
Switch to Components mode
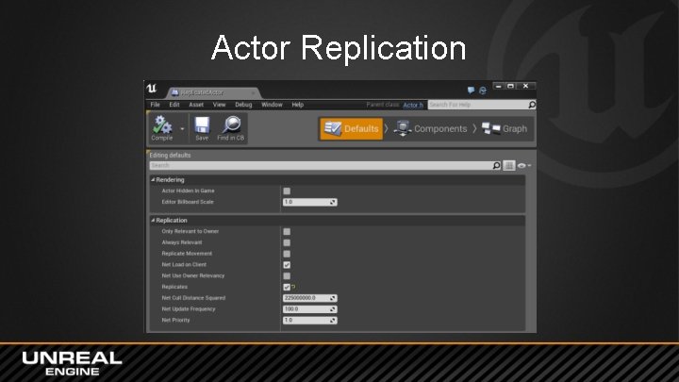click(x=430, y=128)
